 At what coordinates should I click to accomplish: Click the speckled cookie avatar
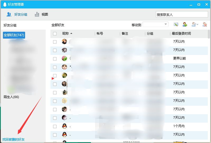coord(64,101)
